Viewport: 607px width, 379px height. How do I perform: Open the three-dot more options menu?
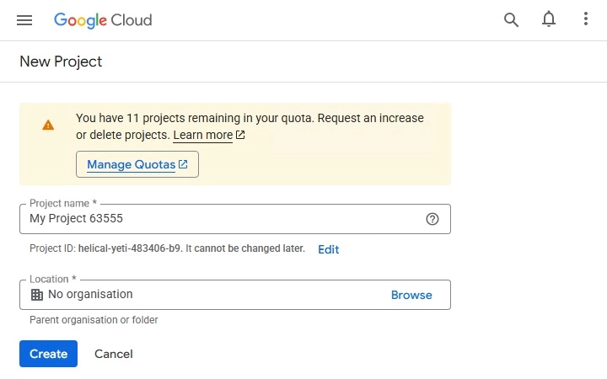click(x=586, y=20)
